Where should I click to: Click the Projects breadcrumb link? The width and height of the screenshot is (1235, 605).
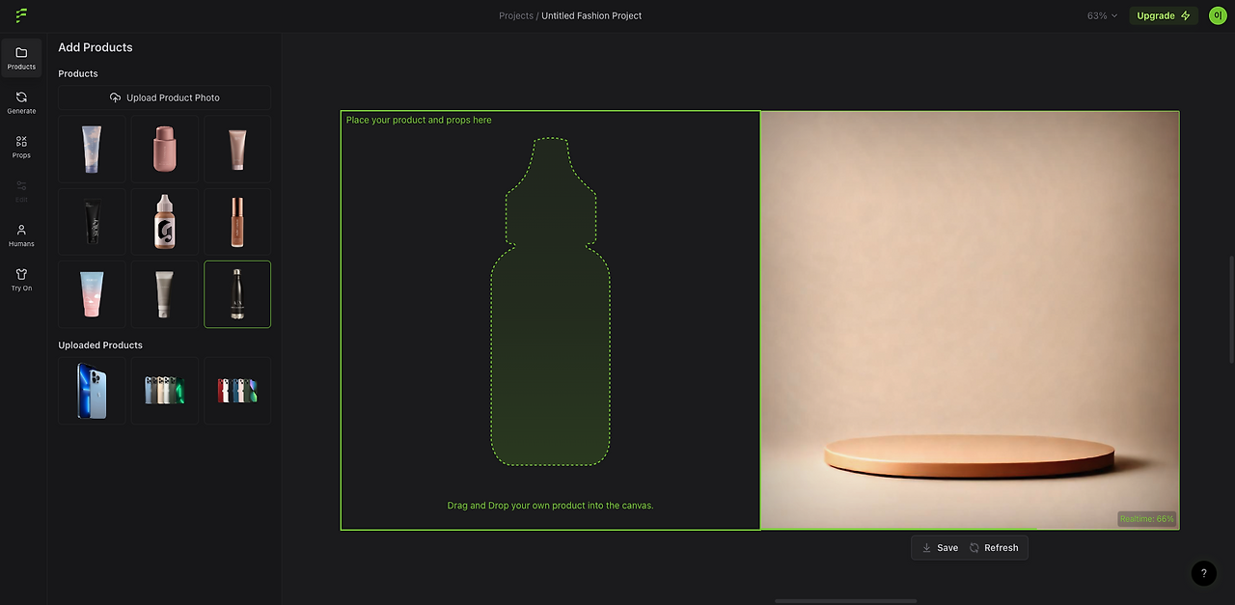point(515,15)
